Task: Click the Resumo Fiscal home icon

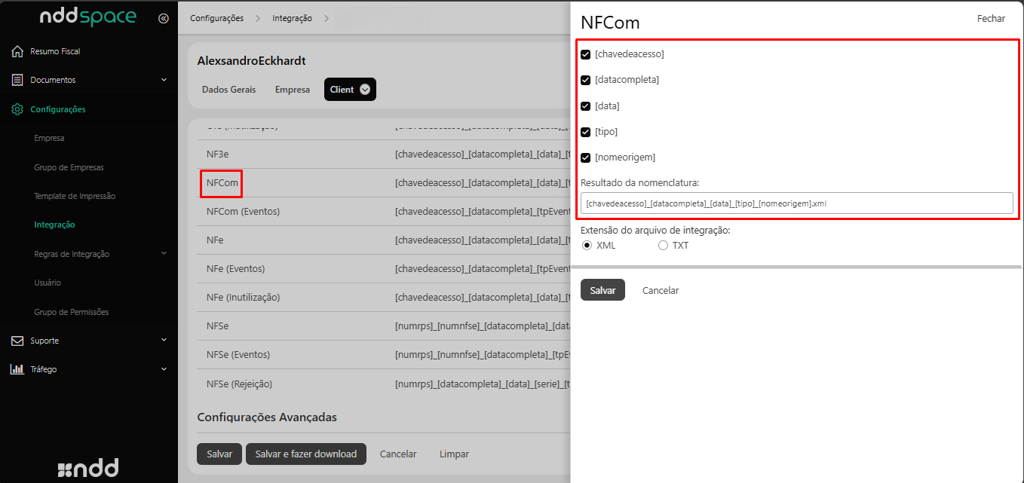Action: coord(17,51)
